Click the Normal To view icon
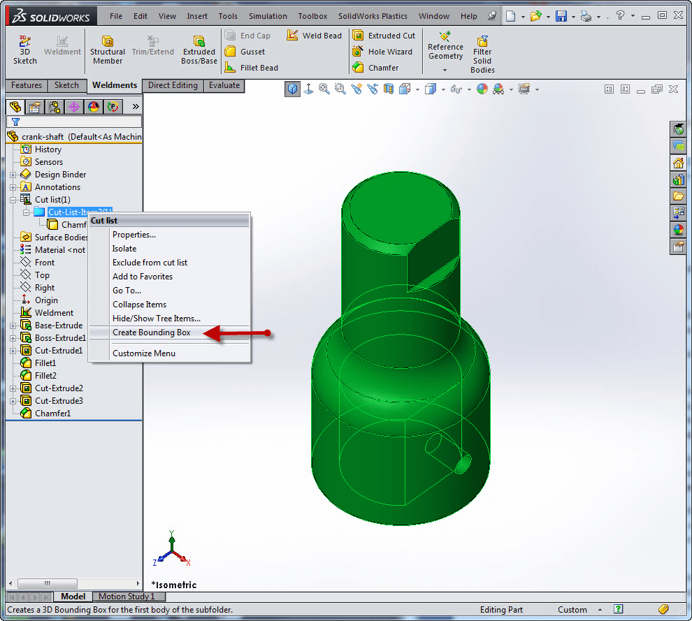This screenshot has height=621, width=692. click(309, 89)
